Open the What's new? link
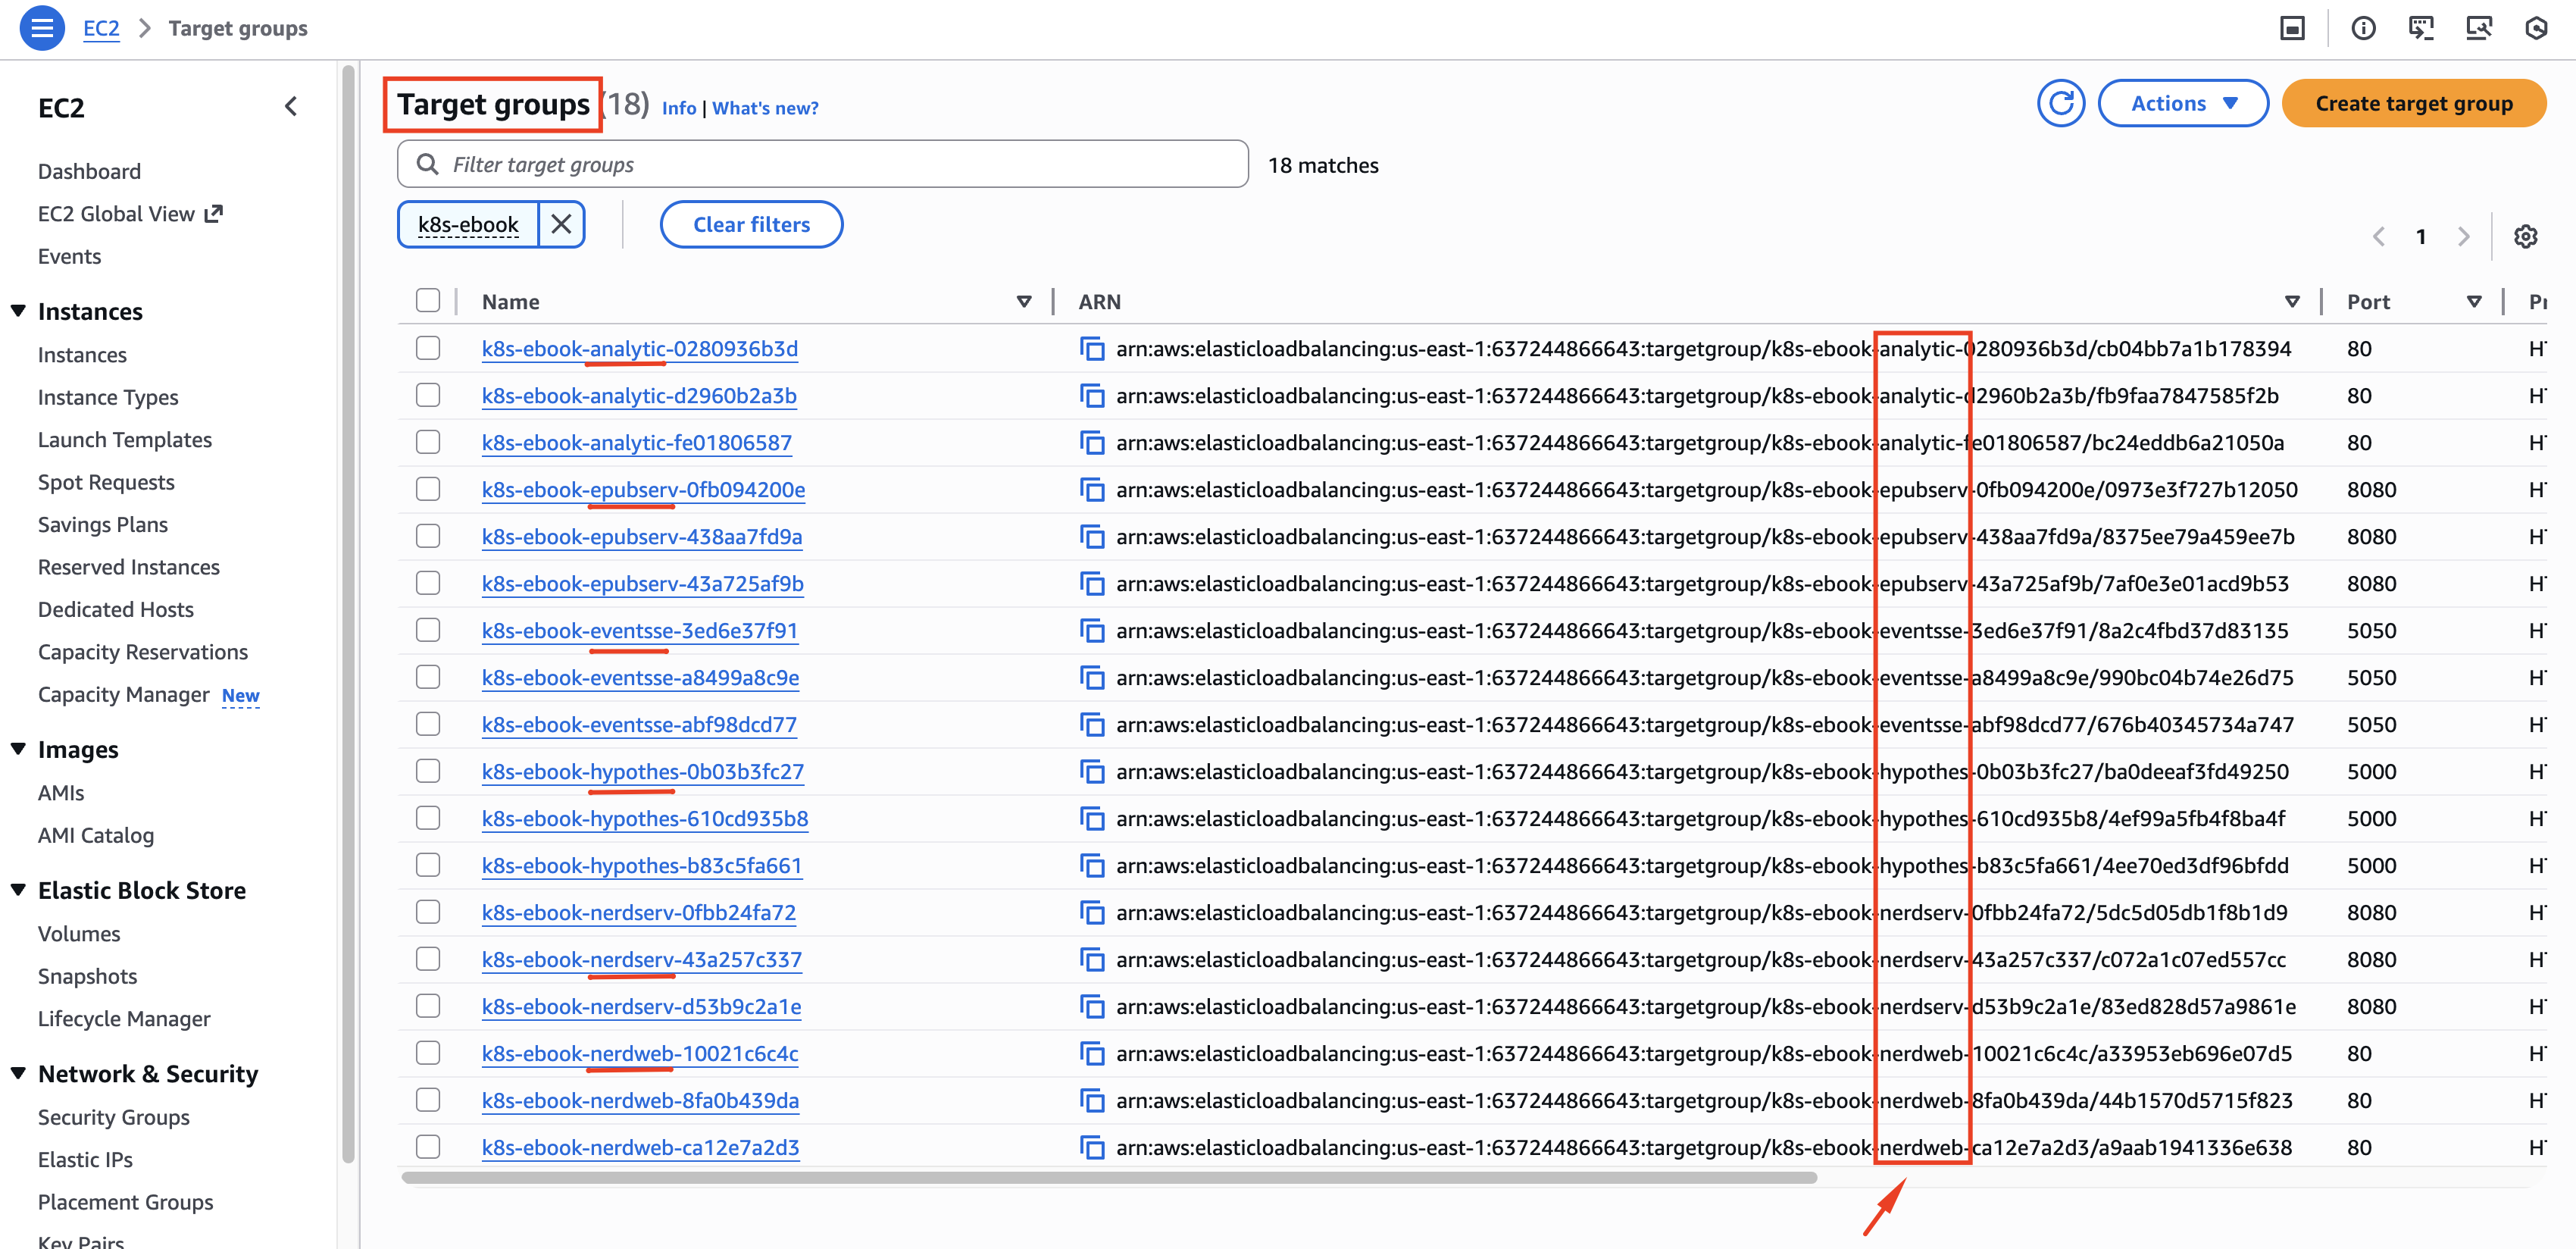Viewport: 2576px width, 1249px height. 765,108
